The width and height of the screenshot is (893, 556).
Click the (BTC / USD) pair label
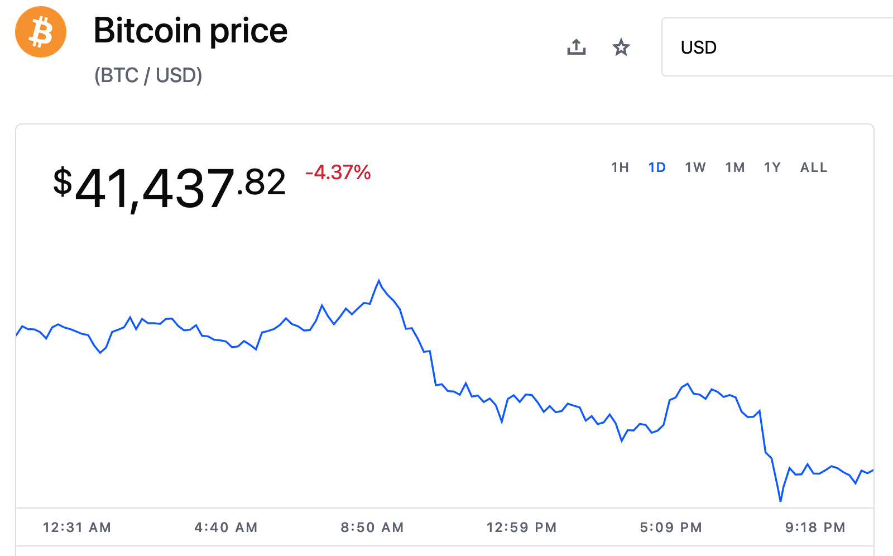coord(148,75)
